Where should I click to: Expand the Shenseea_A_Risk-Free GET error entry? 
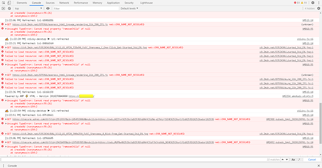[x=6, y=134]
